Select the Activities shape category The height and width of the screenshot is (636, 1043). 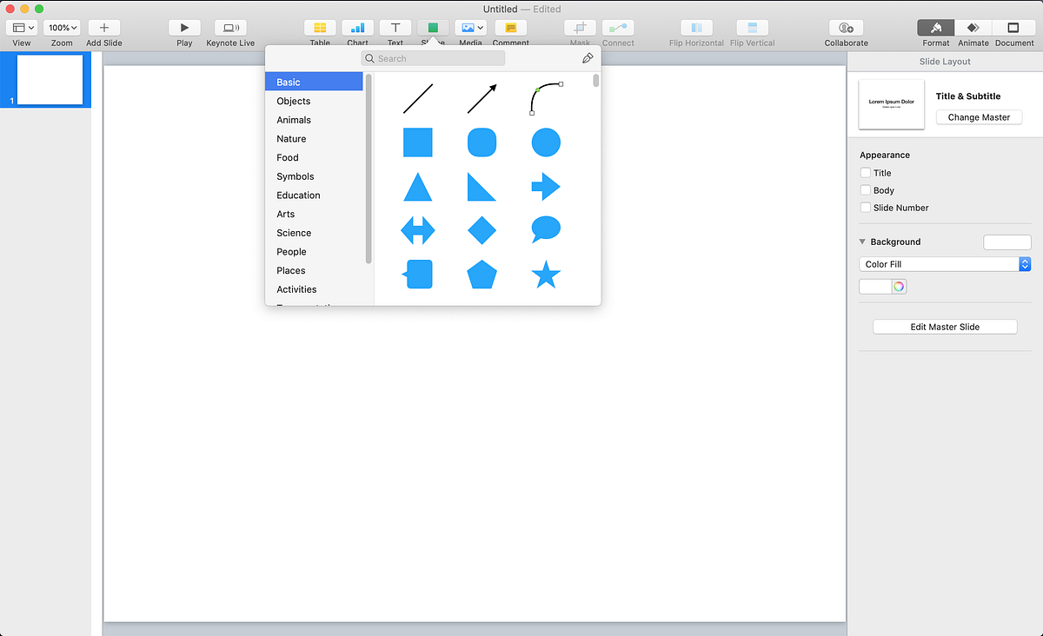point(314,289)
